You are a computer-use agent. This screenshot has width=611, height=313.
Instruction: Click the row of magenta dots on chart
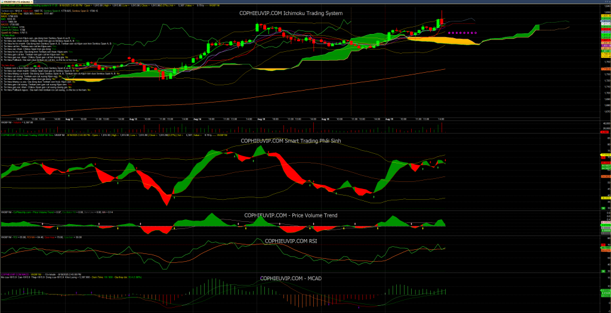click(462, 33)
